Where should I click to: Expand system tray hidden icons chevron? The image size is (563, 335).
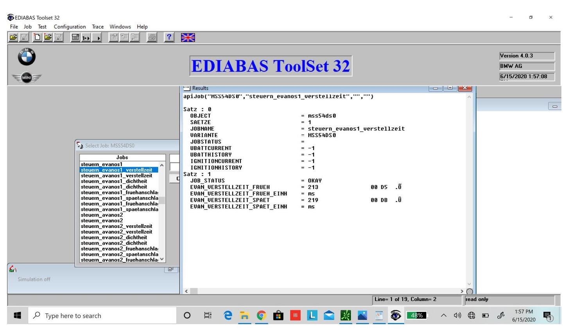443,315
